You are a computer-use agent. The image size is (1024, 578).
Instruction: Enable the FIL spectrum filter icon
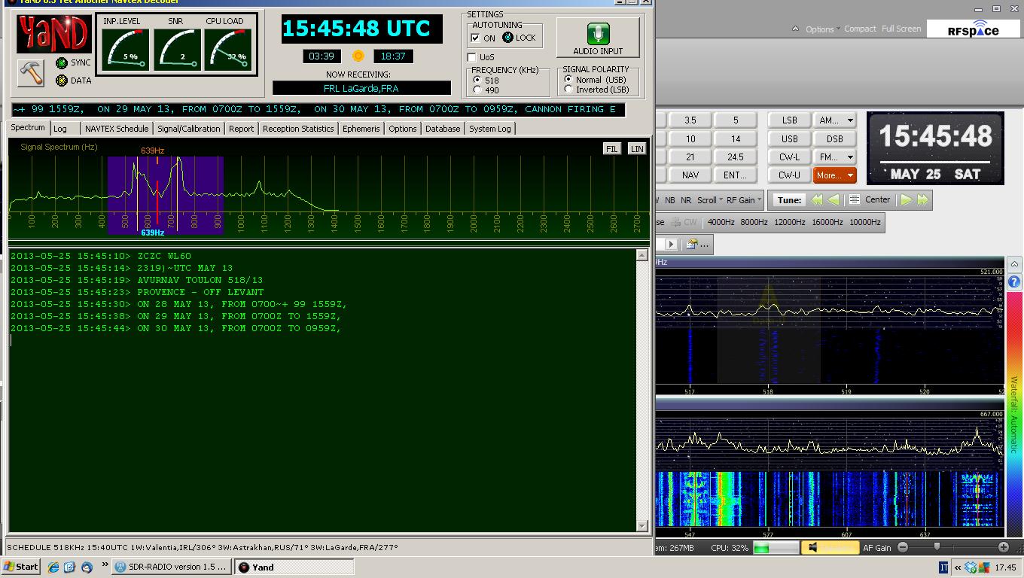(611, 148)
